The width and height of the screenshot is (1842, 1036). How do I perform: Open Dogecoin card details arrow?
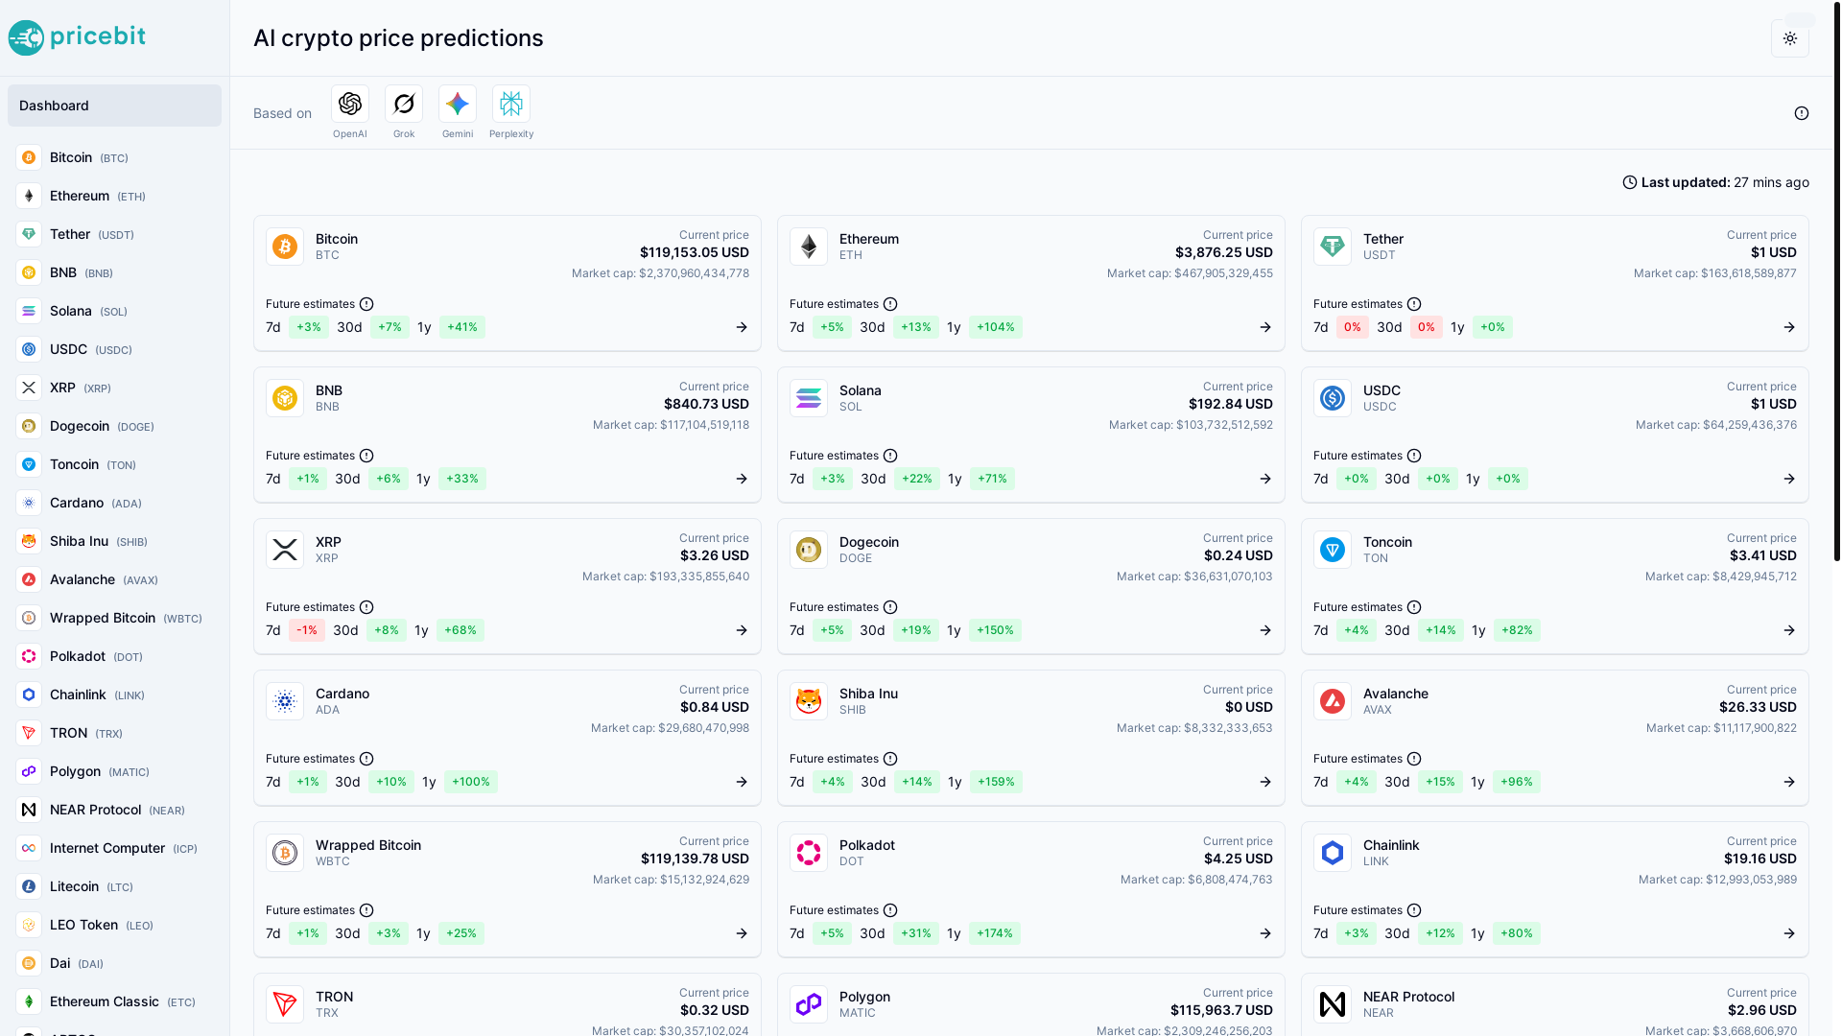1265,630
